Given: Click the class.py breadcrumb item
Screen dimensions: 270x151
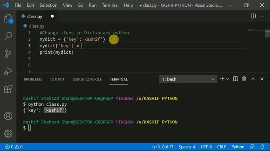Looking at the screenshot, I should (x=37, y=26).
